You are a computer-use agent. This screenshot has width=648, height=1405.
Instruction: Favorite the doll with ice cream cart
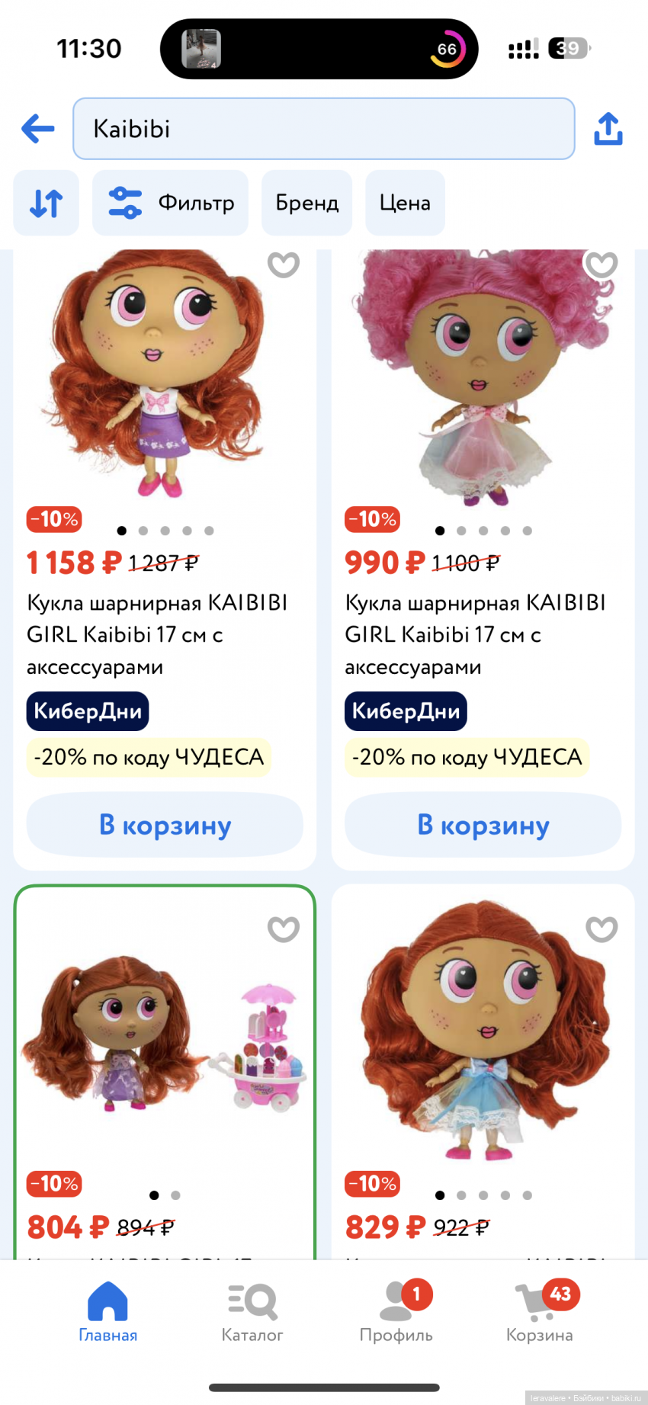284,929
